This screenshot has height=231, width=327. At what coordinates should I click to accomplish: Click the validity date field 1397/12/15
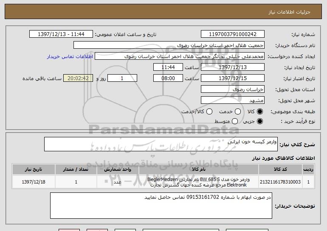tap(233, 78)
